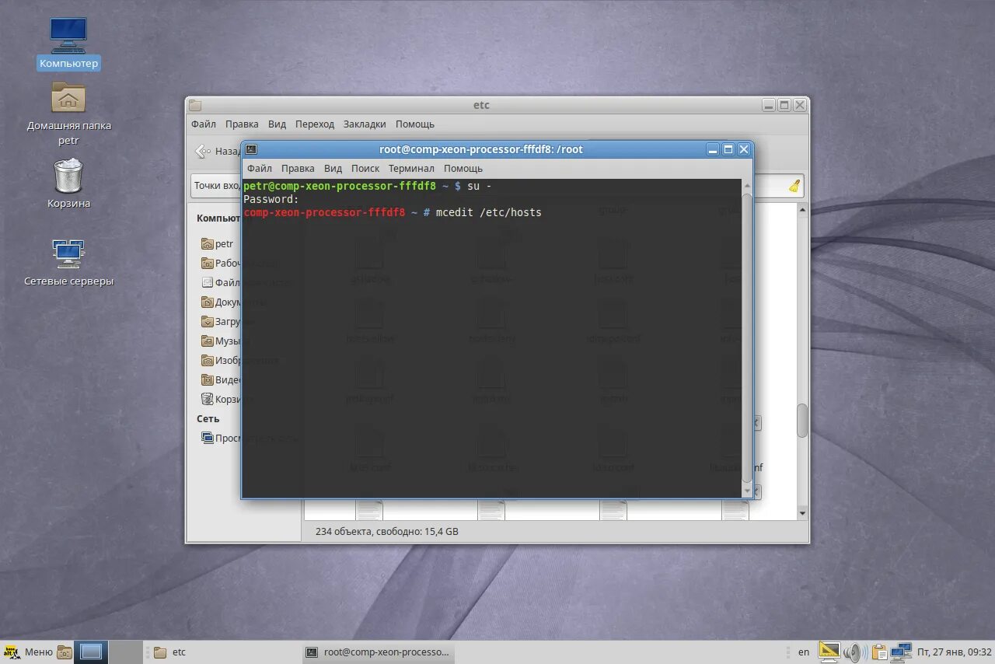This screenshot has width=995, height=664.
Task: Select Видео folder icon in sidebar
Action: (208, 379)
